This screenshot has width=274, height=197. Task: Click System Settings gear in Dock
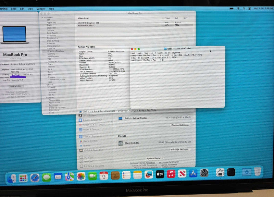204,173
